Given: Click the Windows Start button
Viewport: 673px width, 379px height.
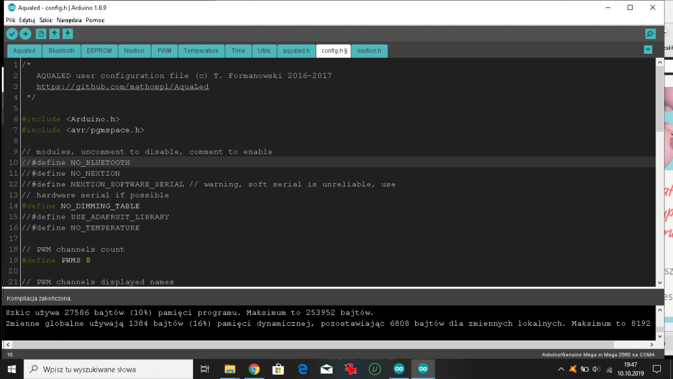Looking at the screenshot, I should (x=11, y=369).
